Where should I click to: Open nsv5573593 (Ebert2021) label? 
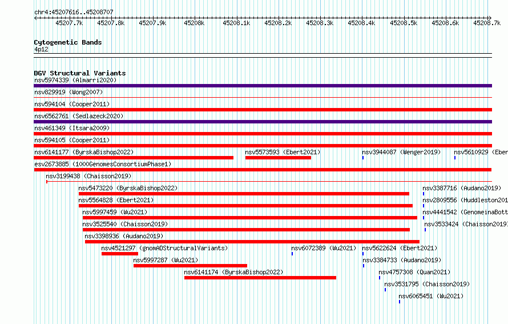tap(283, 152)
